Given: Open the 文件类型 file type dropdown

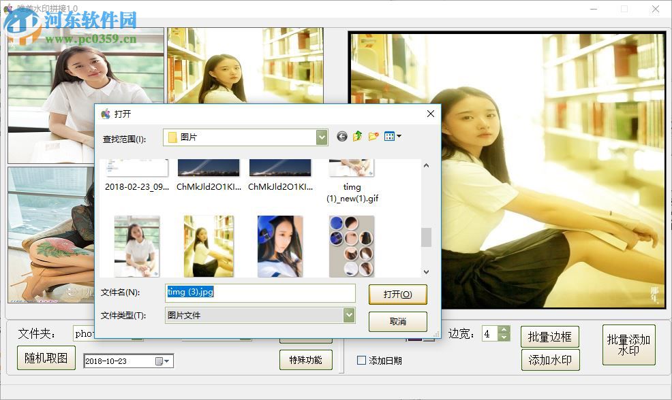Looking at the screenshot, I should [x=349, y=315].
